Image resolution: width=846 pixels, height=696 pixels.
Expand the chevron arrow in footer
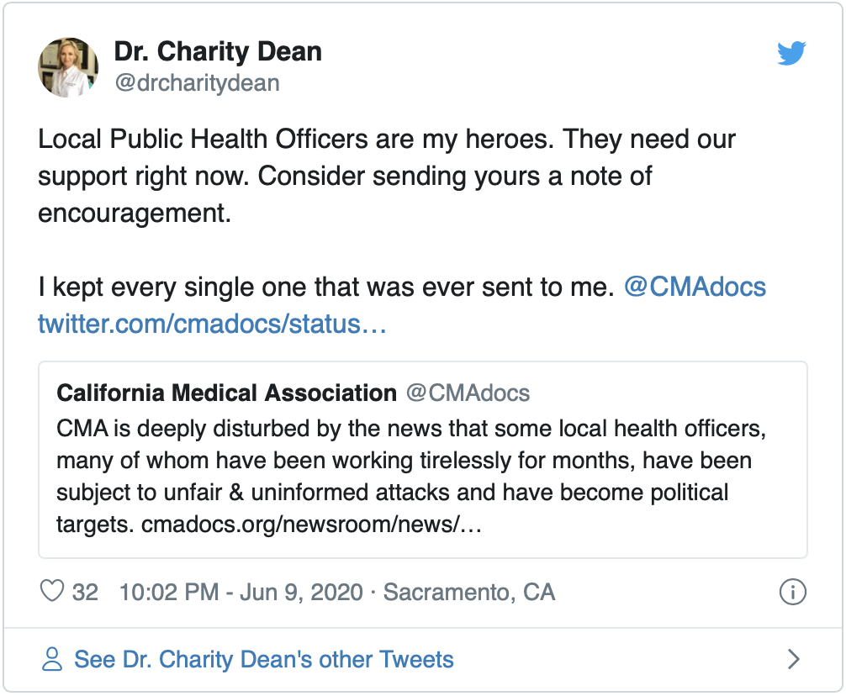click(x=793, y=659)
